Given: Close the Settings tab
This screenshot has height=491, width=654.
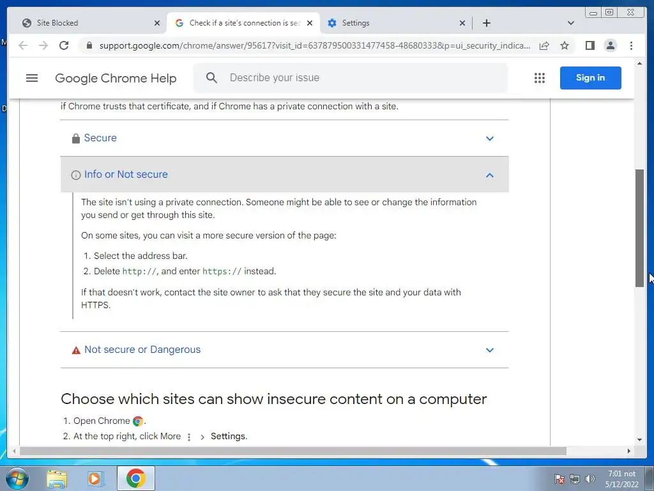Looking at the screenshot, I should tap(462, 23).
